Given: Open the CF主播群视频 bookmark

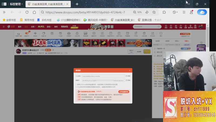Looking at the screenshot, I should tap(69, 20).
